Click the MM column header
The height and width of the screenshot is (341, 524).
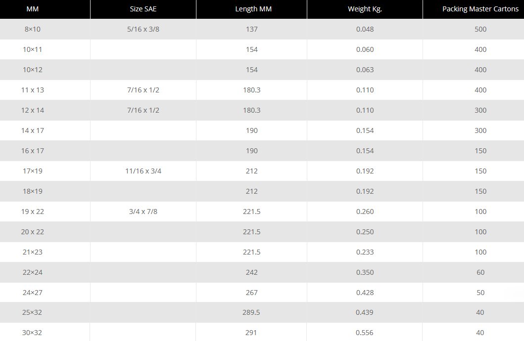tap(33, 9)
